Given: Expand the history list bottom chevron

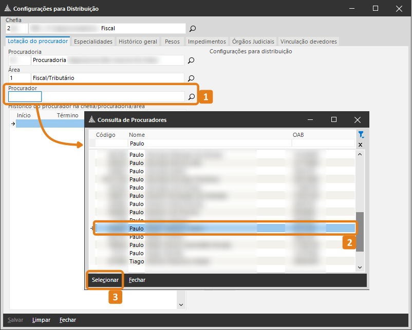Looking at the screenshot, I should pyautogui.click(x=181, y=304).
